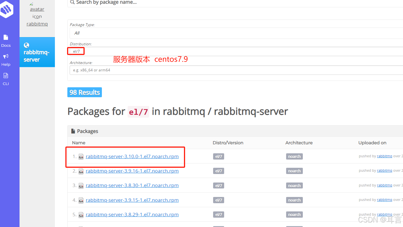The image size is (403, 227).
Task: Click the file icon in the Packages panel header
Action: click(x=73, y=131)
